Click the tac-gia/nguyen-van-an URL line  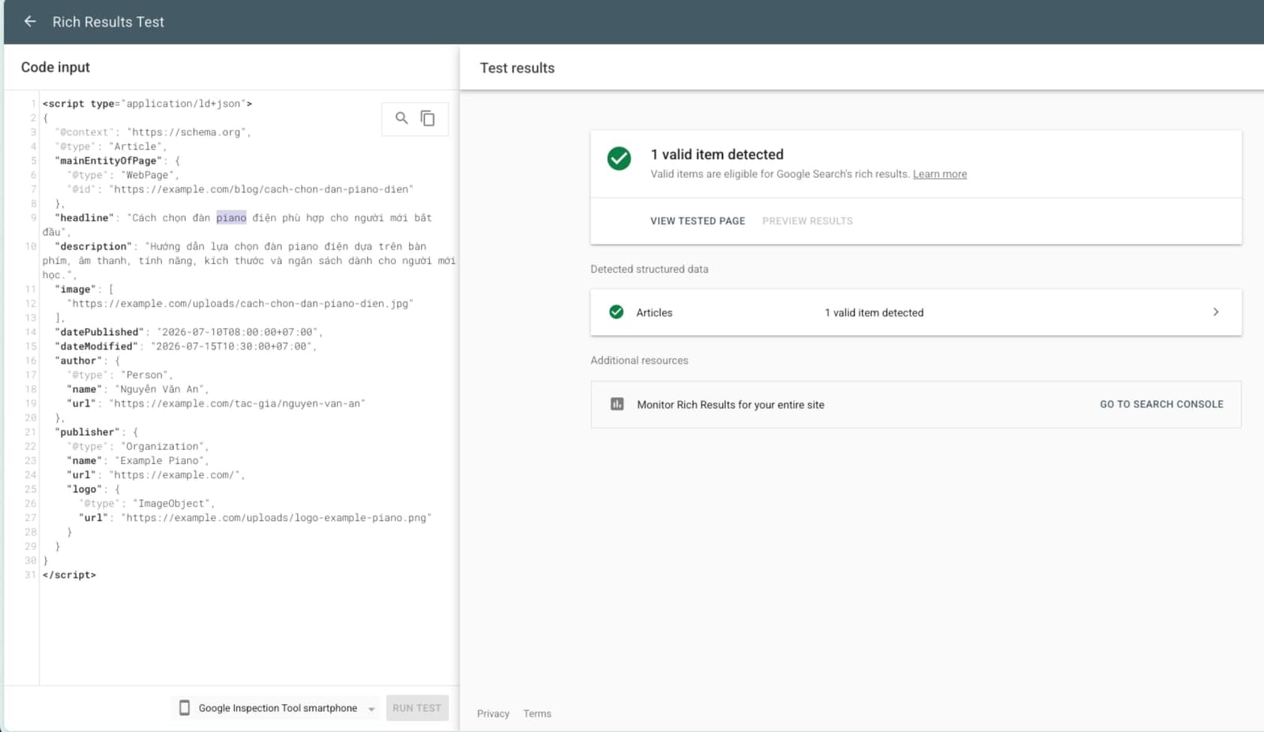click(216, 403)
